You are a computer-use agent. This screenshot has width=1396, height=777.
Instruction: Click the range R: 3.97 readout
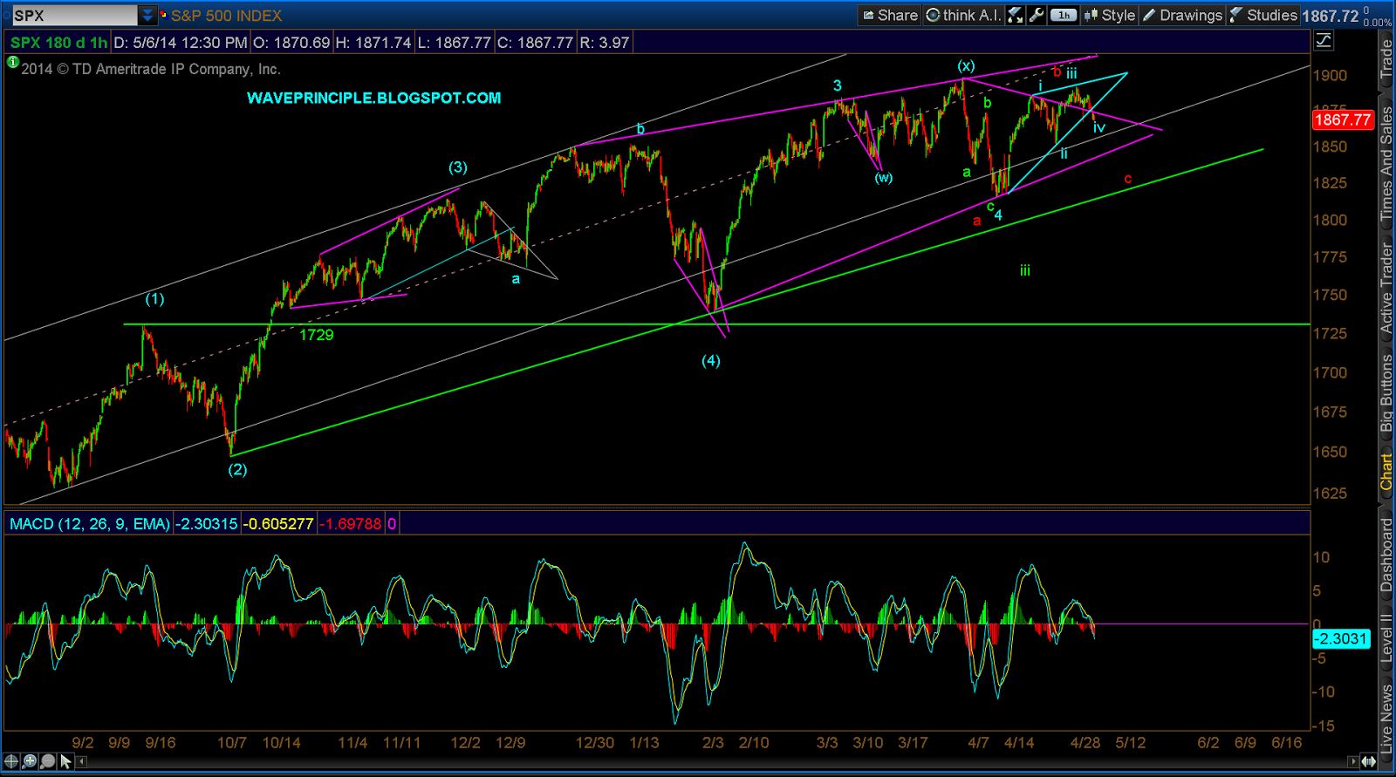pos(604,42)
